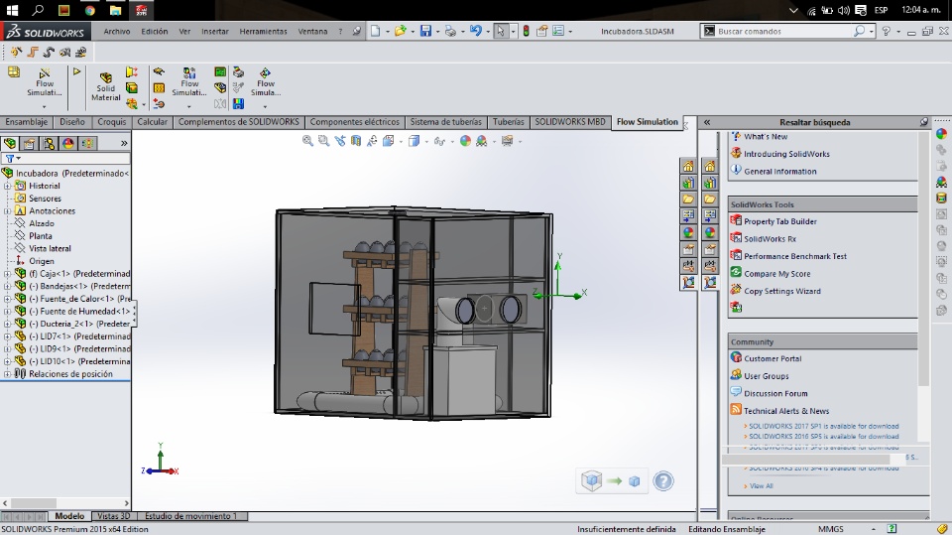Select the Vista lateral plane
This screenshot has width=952, height=535.
[50, 249]
